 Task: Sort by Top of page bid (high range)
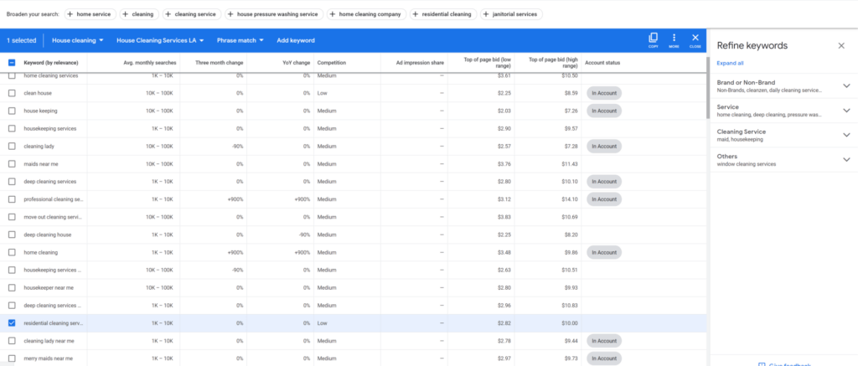[x=553, y=63]
